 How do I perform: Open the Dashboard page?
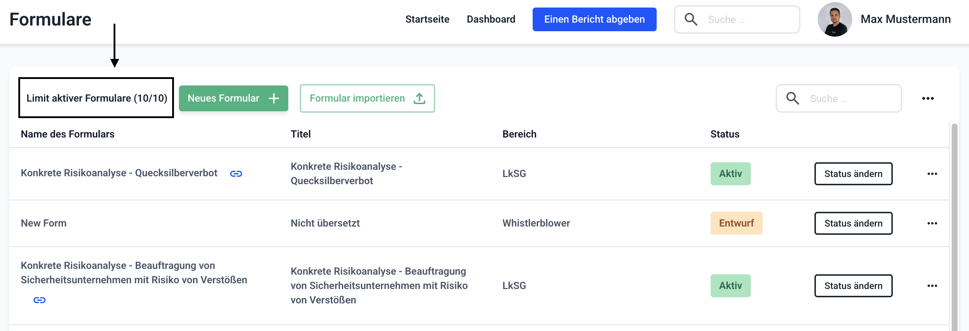pyautogui.click(x=491, y=19)
